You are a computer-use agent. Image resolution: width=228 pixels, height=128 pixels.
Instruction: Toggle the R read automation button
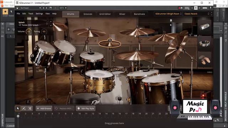pyautogui.click(x=196, y=8)
